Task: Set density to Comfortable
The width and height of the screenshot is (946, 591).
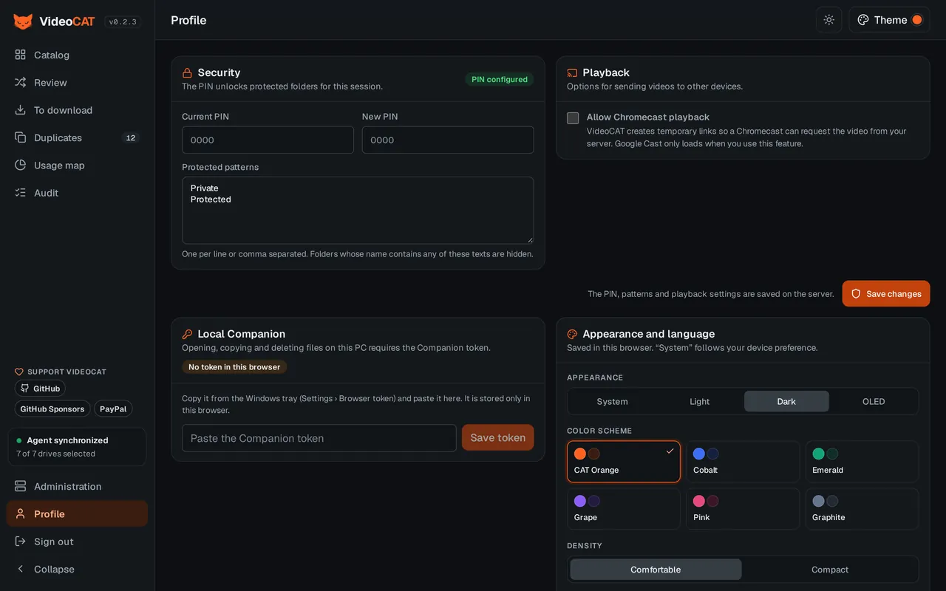Action: click(656, 570)
